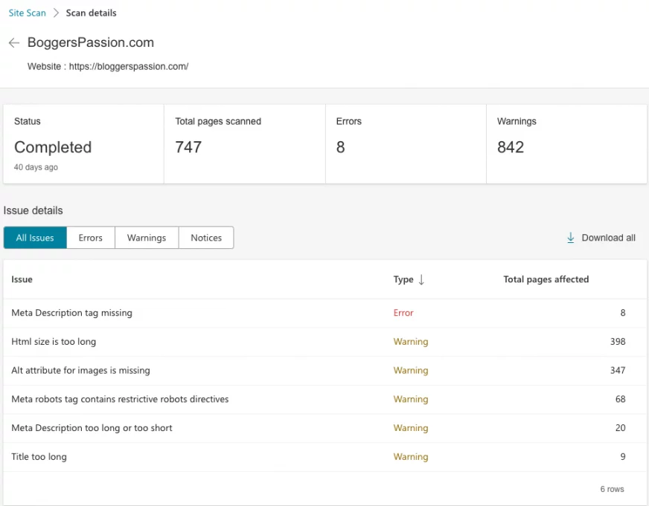Click the Scan details breadcrumb text
Screen dimensions: 649x506
pos(91,13)
